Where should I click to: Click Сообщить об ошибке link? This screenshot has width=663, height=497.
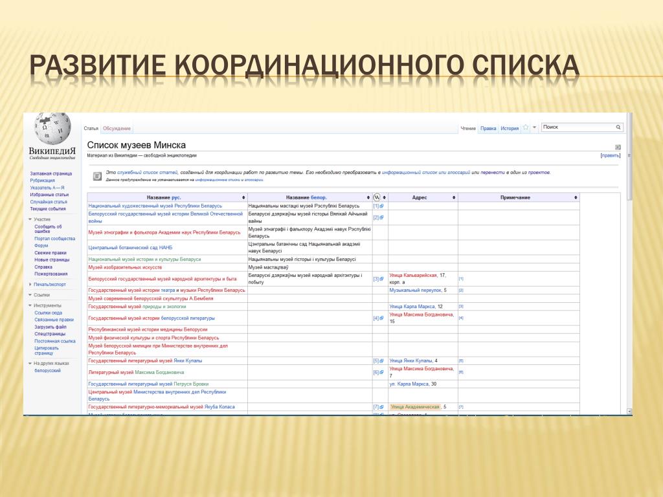point(48,229)
